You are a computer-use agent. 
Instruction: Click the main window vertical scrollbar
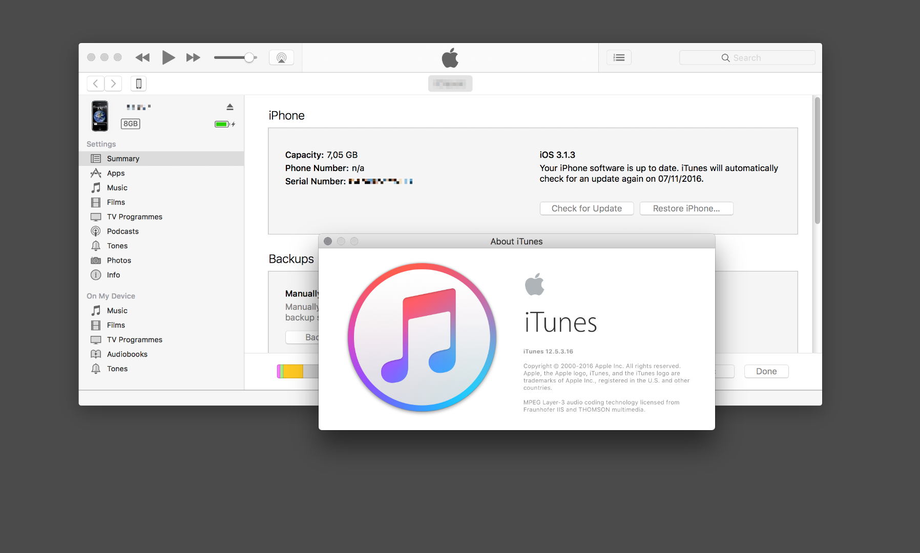click(817, 160)
